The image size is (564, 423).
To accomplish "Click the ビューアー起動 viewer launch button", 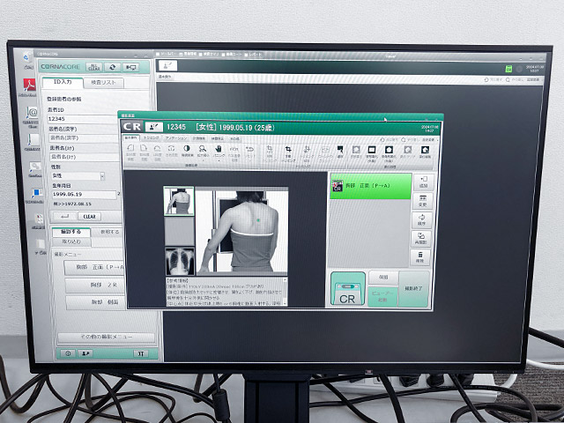I will tap(382, 297).
